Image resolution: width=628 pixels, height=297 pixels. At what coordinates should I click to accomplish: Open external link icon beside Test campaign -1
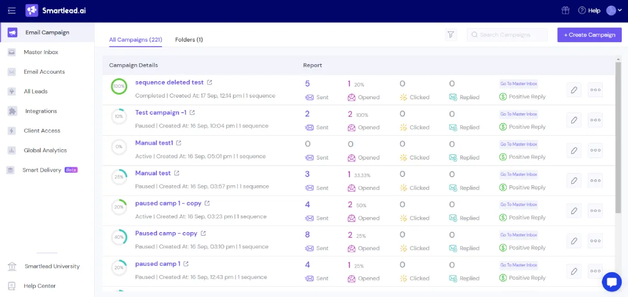click(192, 113)
